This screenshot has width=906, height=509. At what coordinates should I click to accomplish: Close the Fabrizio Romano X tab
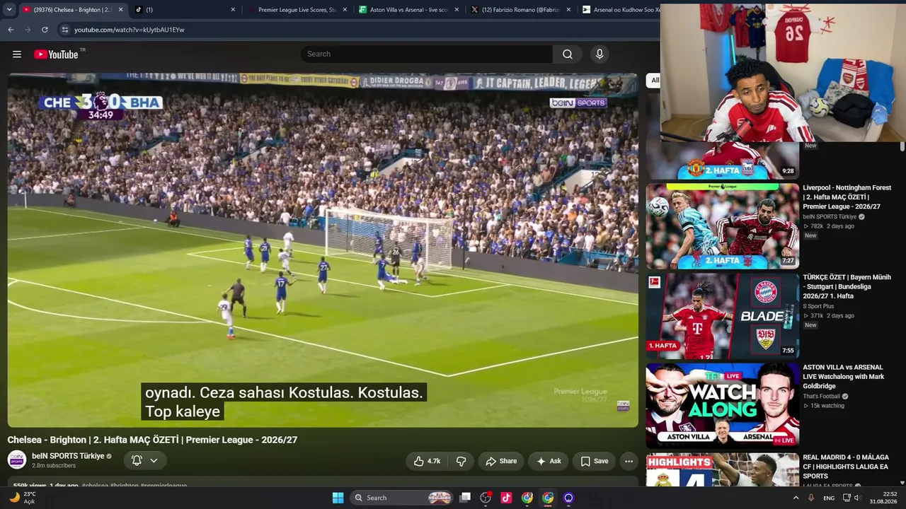568,10
